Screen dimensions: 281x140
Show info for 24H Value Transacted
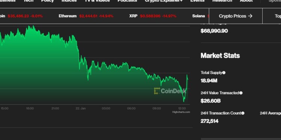(x=241, y=93)
